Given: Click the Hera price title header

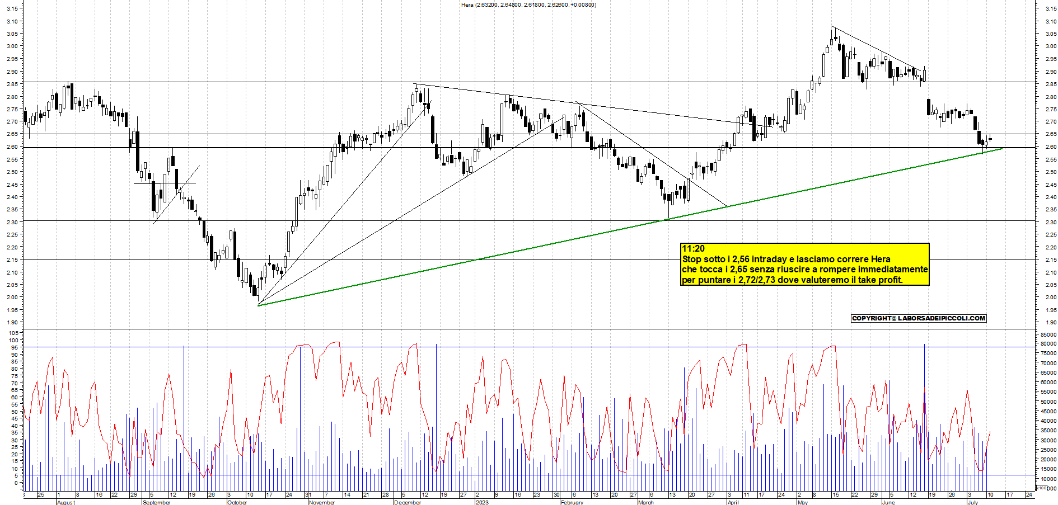Looking at the screenshot, I should pyautogui.click(x=528, y=4).
